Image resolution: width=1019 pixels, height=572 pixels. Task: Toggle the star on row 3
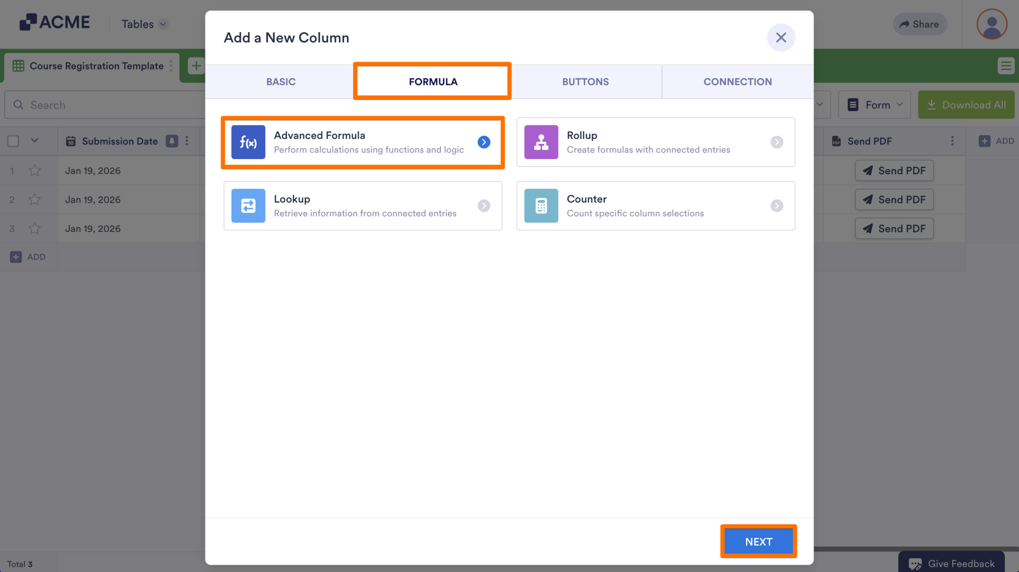tap(35, 229)
